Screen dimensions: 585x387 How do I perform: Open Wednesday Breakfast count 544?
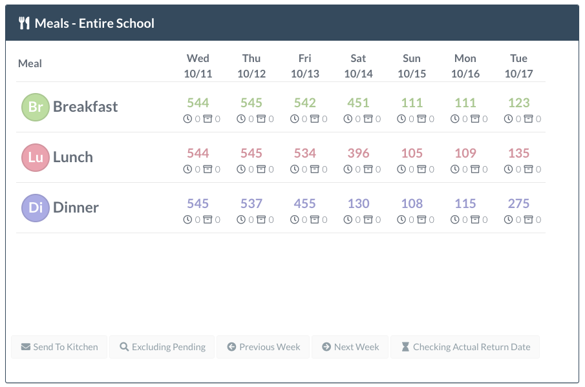pos(198,103)
